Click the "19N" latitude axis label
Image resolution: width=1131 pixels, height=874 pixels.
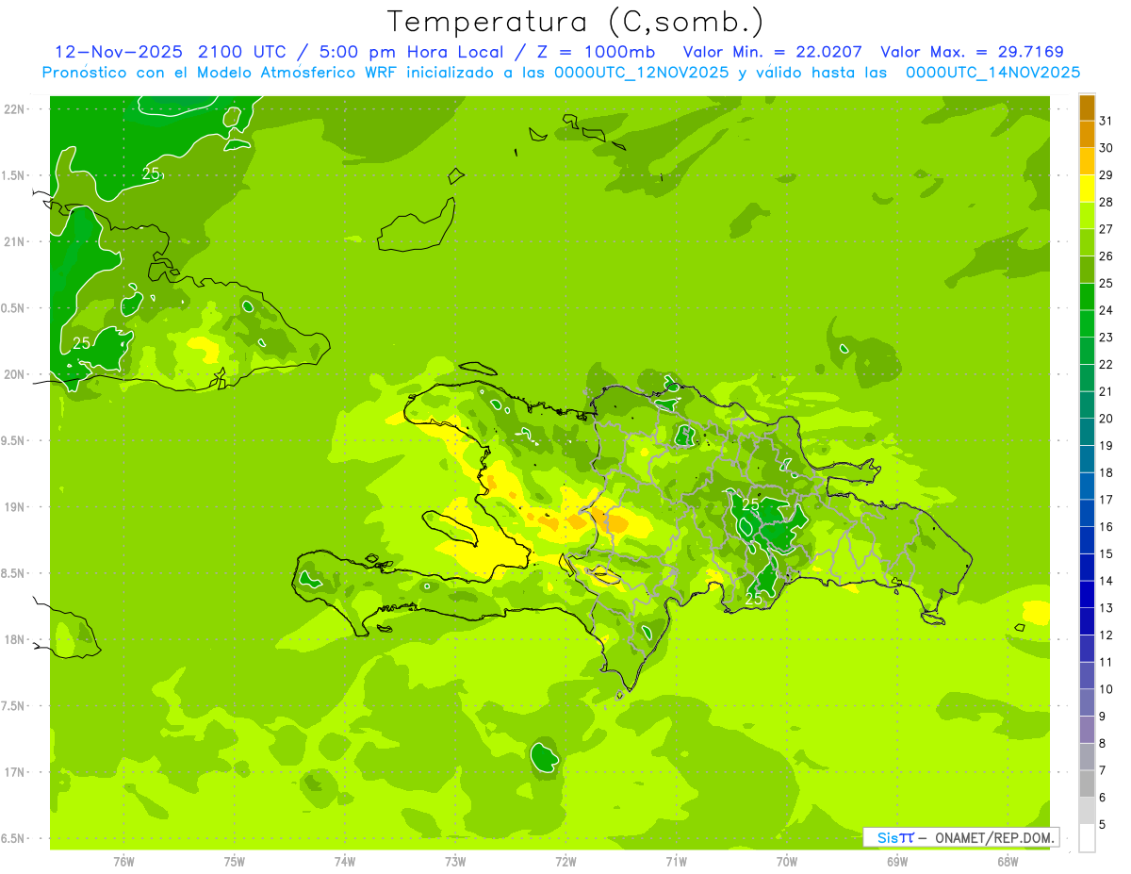tap(14, 507)
